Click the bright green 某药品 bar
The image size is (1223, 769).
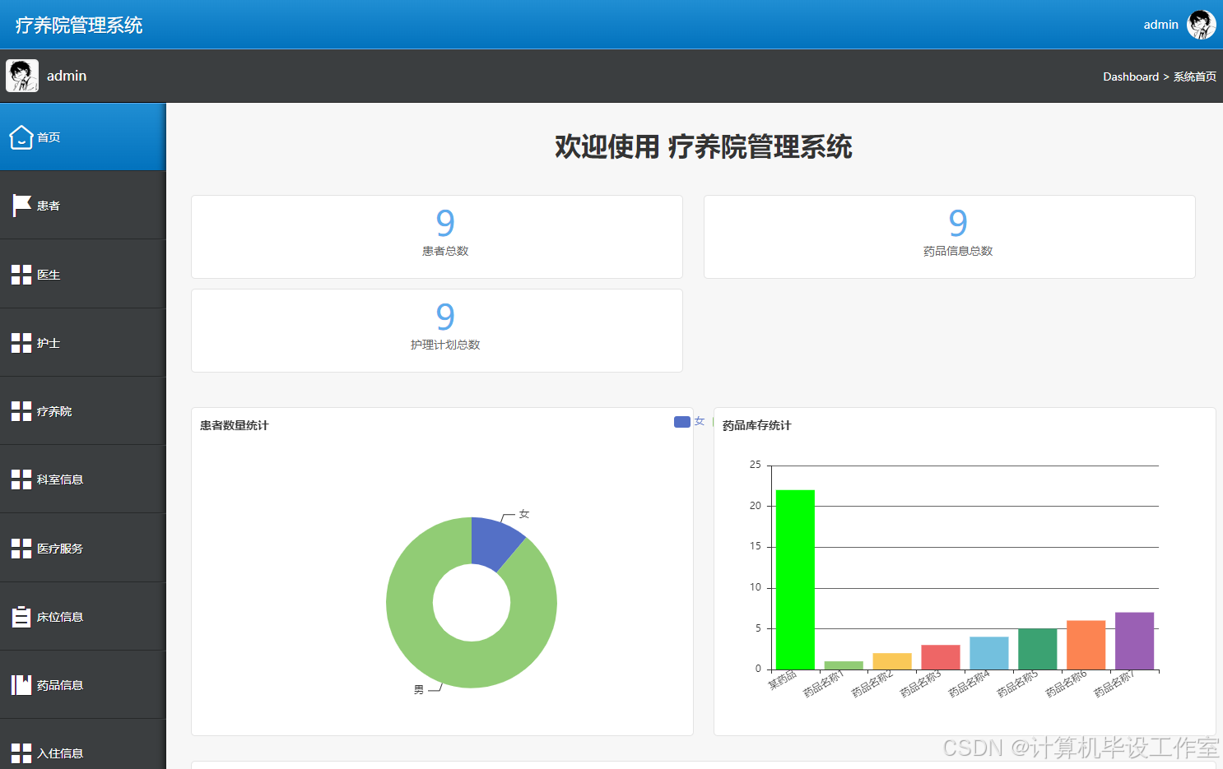click(x=795, y=580)
